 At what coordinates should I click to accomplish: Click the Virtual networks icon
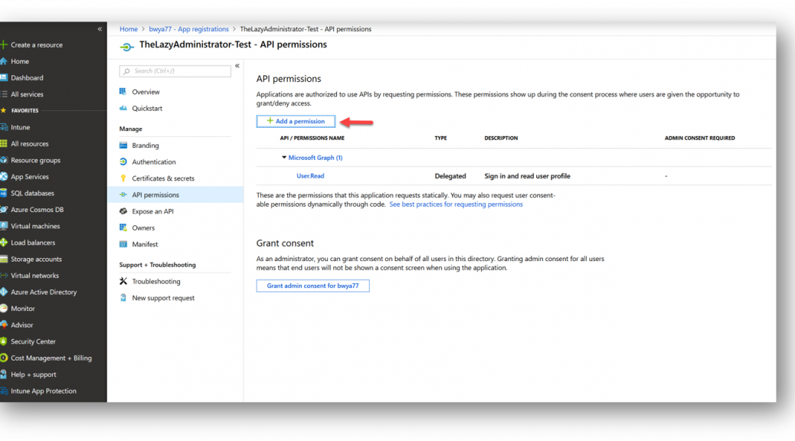pyautogui.click(x=4, y=276)
